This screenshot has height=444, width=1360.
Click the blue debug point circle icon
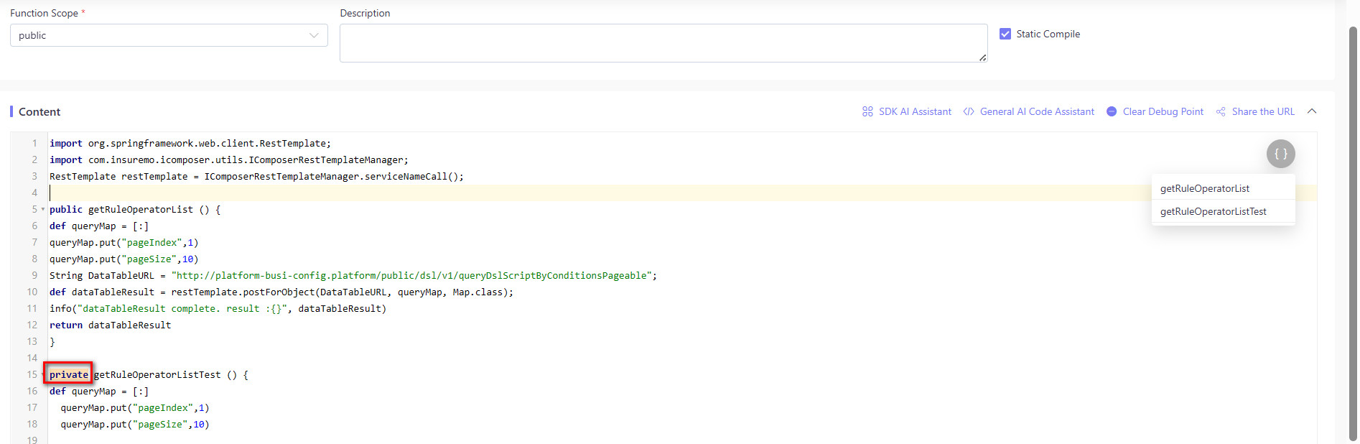point(1112,111)
